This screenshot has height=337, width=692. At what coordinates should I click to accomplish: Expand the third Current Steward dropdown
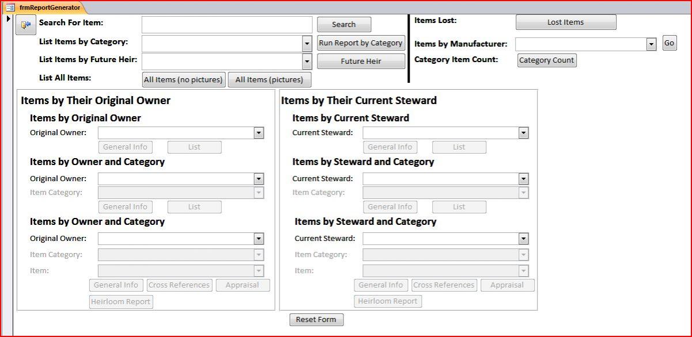click(523, 239)
